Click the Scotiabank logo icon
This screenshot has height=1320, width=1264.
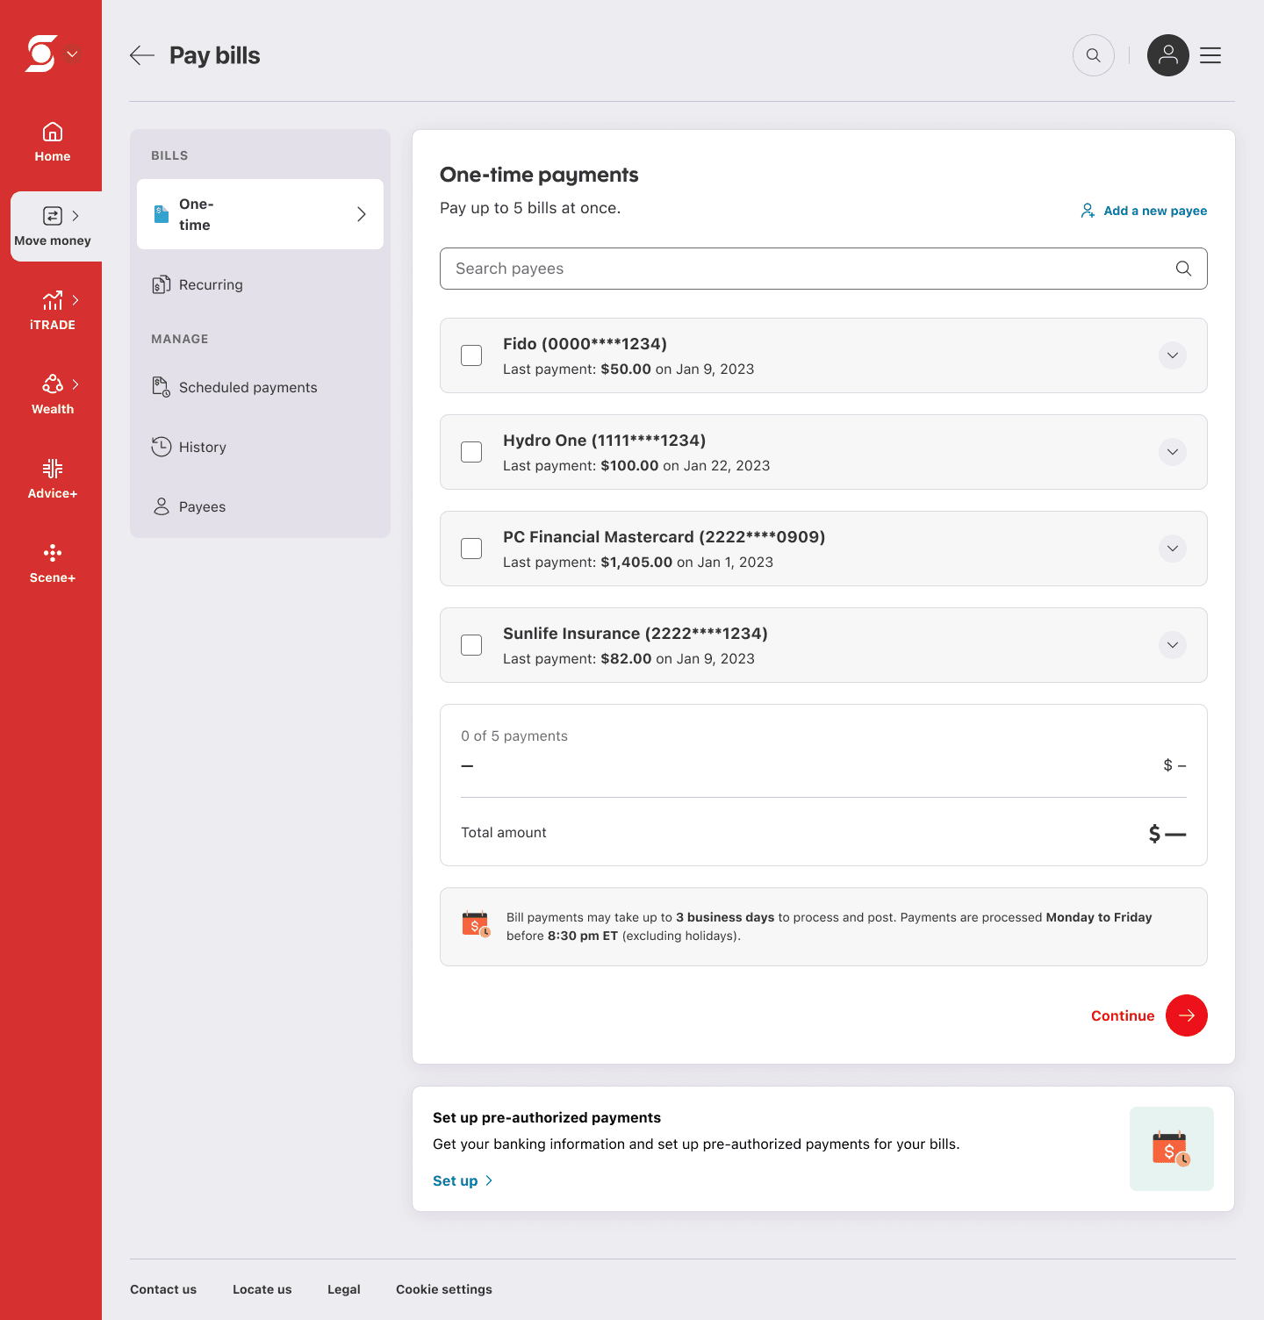click(x=41, y=54)
